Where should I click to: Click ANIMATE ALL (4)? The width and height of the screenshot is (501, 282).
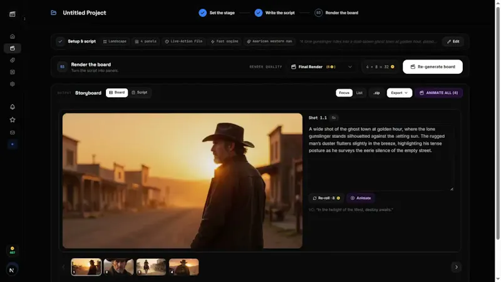pyautogui.click(x=439, y=93)
